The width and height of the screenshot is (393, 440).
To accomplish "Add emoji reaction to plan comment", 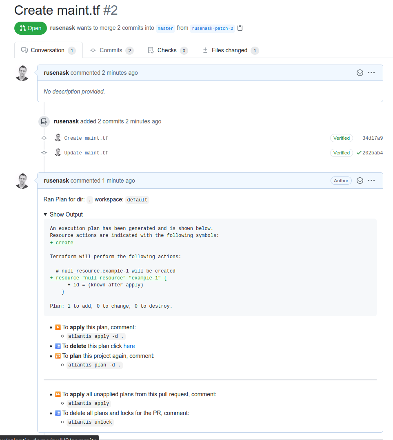I will [360, 181].
